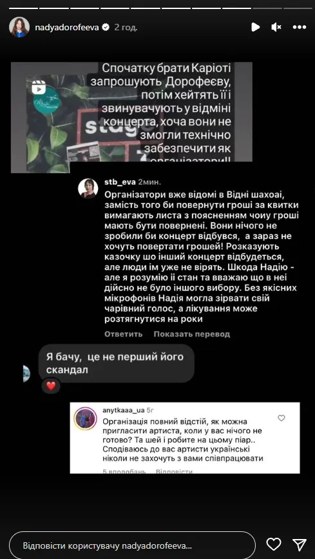Open stb_eva commenter avatar
Viewport: 315px width, 559px height.
(88, 188)
